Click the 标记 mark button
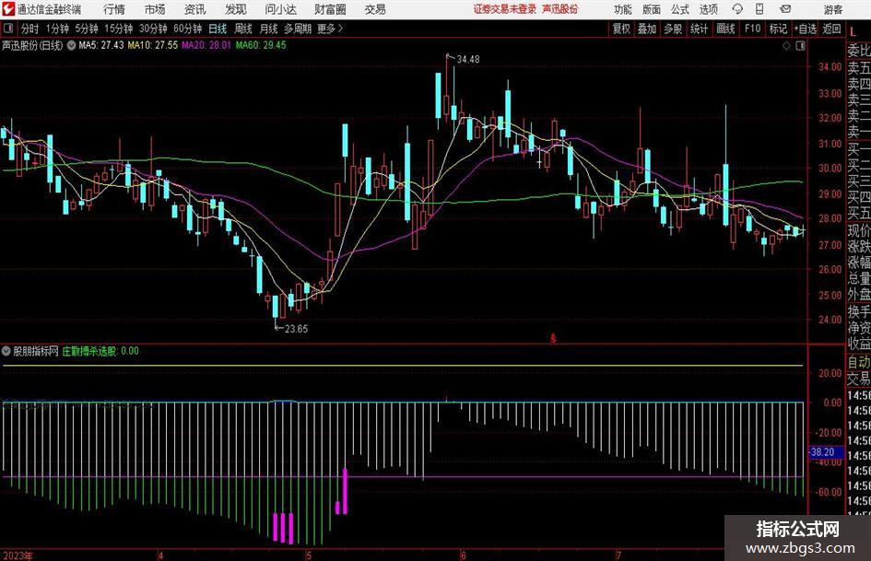 [x=778, y=29]
